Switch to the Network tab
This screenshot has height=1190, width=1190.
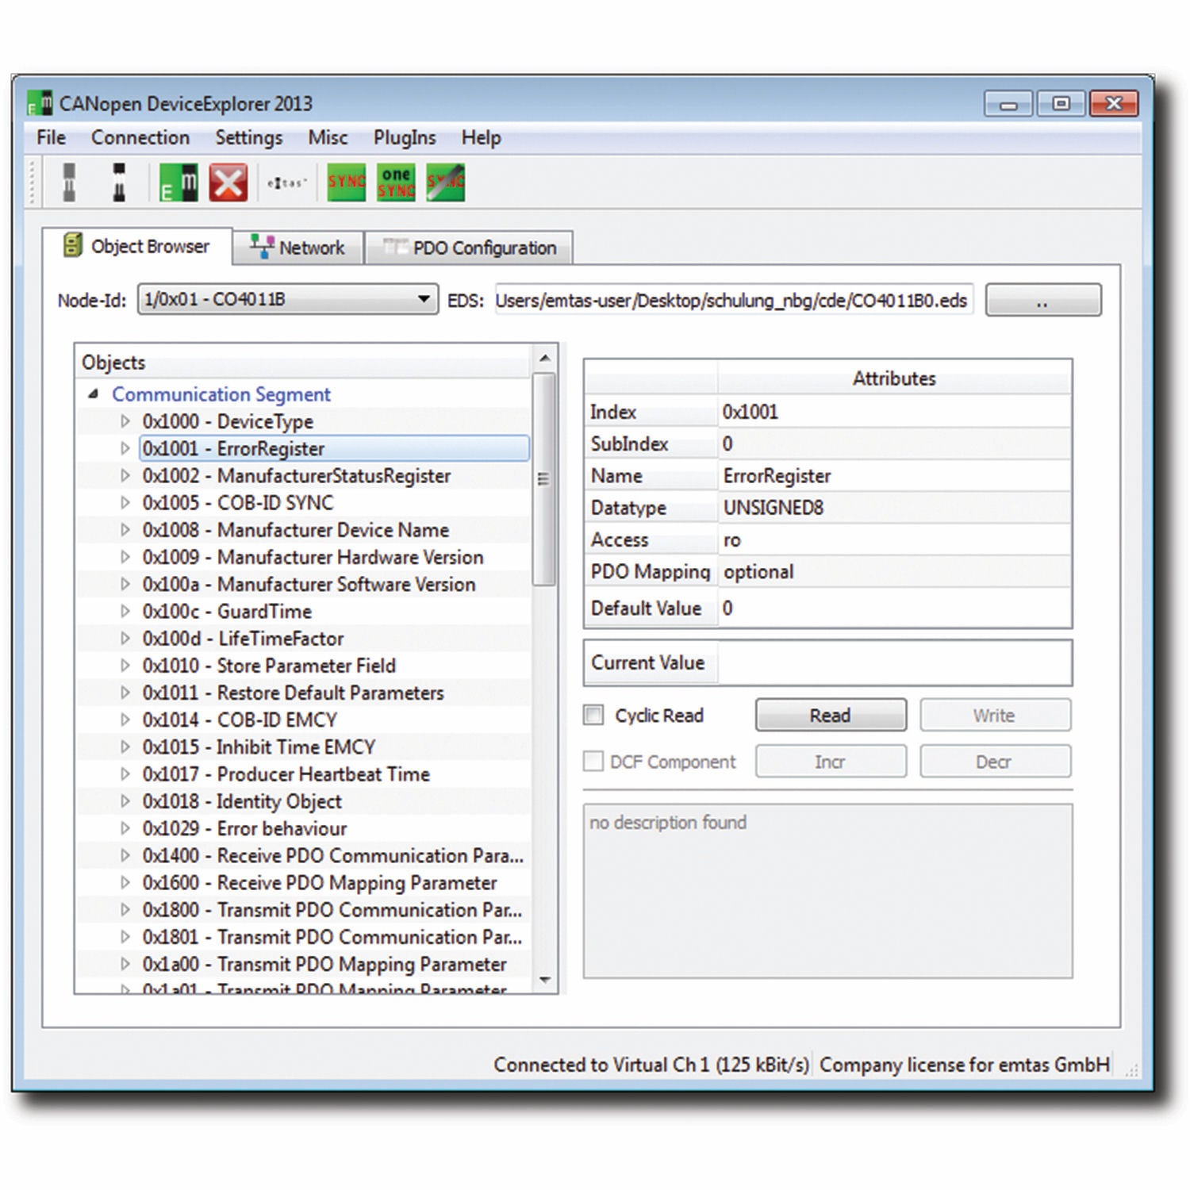pos(309,247)
